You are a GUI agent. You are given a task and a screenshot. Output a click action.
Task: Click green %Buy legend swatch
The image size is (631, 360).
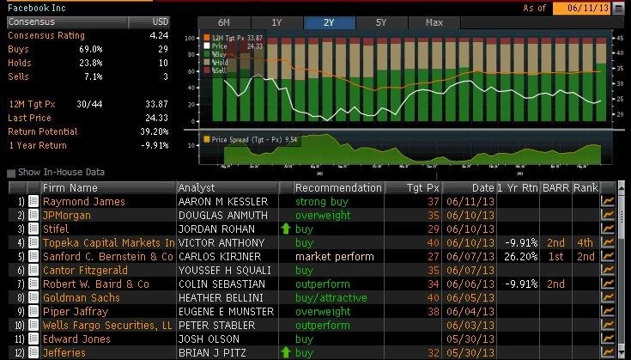(207, 54)
